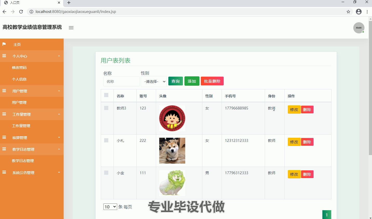372x219 pixels.
Task: Click the flag icon beside 主页
Action: point(4,44)
